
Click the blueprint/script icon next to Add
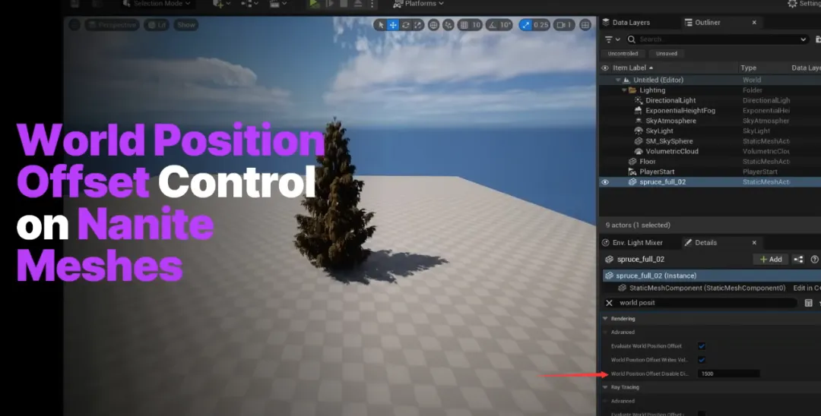point(798,259)
